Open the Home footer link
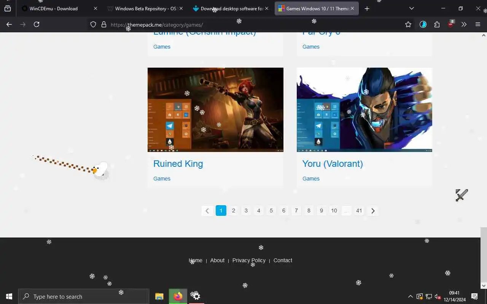This screenshot has width=487, height=304. click(196, 260)
